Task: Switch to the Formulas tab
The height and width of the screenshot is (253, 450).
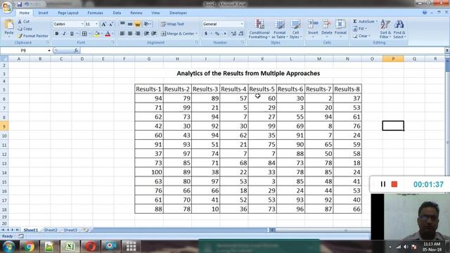Action: pyautogui.click(x=96, y=13)
